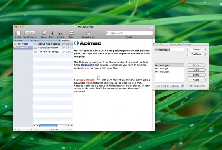222x150 pixels.
Task: Click the Protect Notes lock icon
Action: [x=89, y=33]
